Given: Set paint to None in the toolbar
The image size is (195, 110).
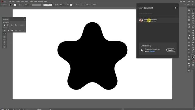Looking at the screenshot, I should (194, 61).
